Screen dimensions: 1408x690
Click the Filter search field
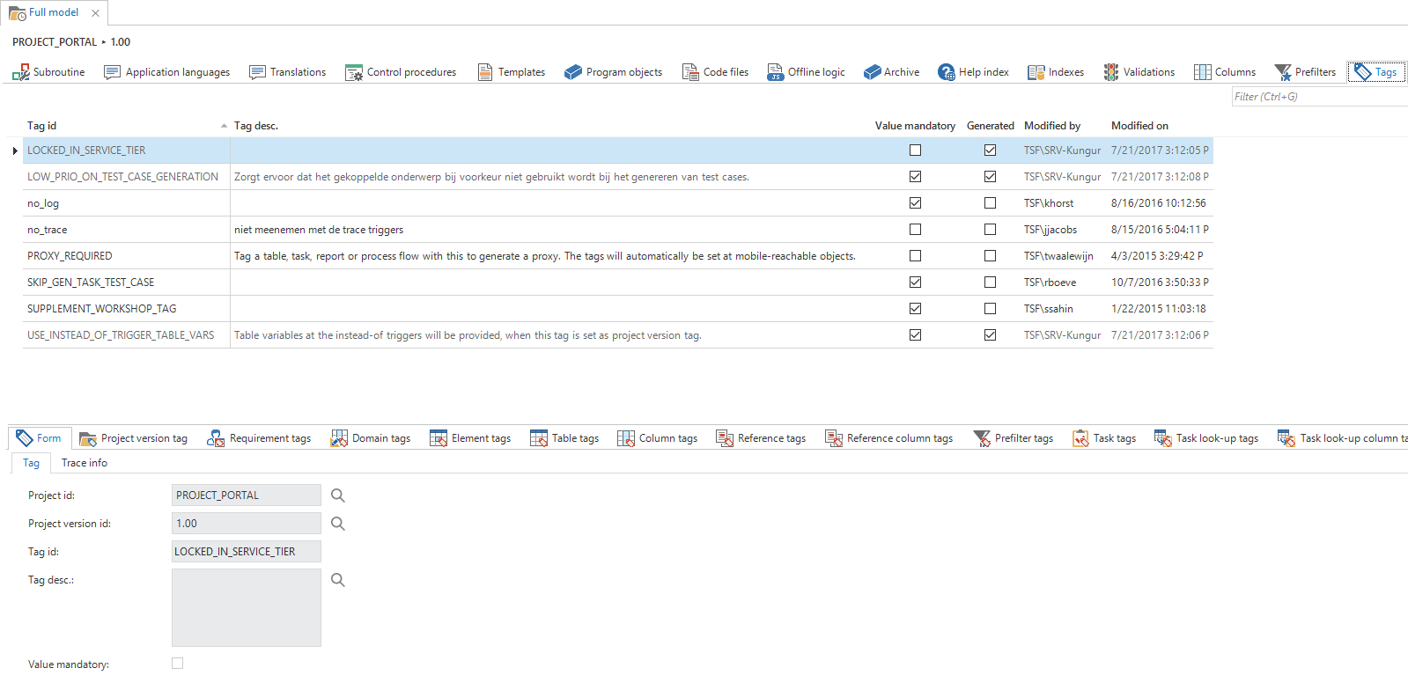[1317, 97]
